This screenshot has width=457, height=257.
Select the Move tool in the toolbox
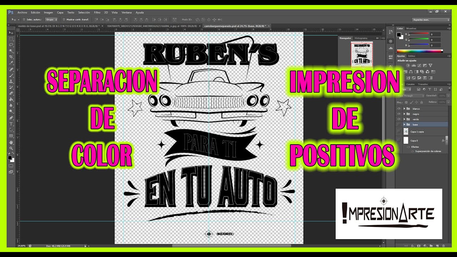click(x=11, y=32)
